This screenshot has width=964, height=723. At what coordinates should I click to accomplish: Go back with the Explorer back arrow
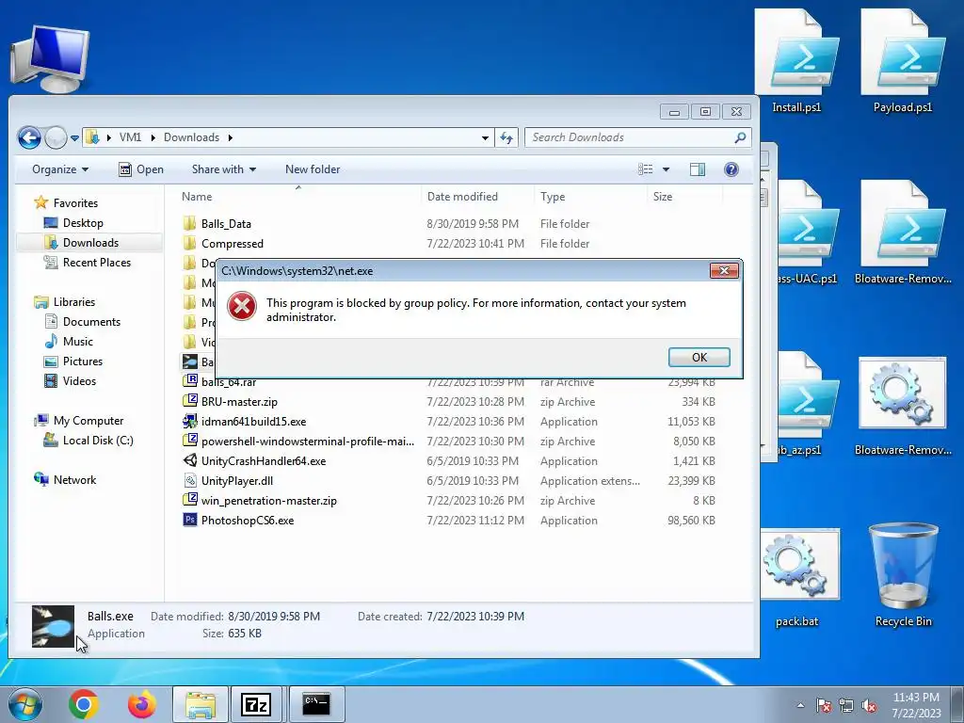tap(29, 137)
